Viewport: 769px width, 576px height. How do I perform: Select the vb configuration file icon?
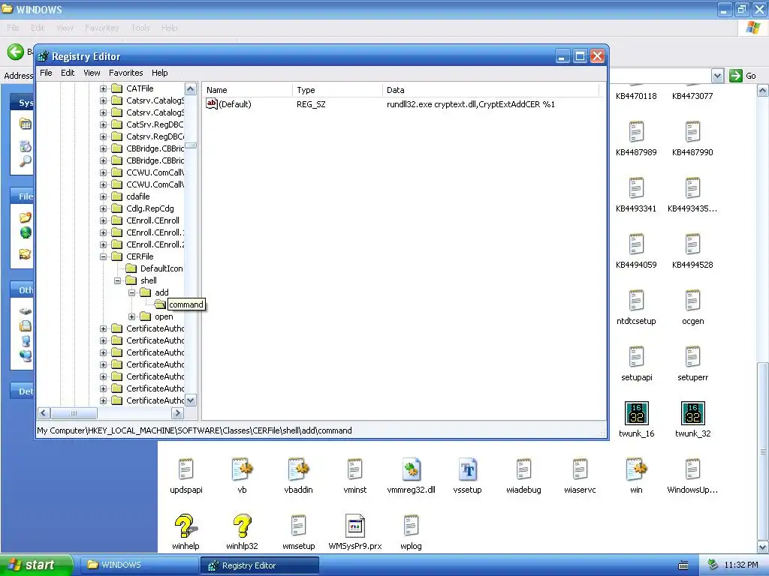click(x=243, y=469)
